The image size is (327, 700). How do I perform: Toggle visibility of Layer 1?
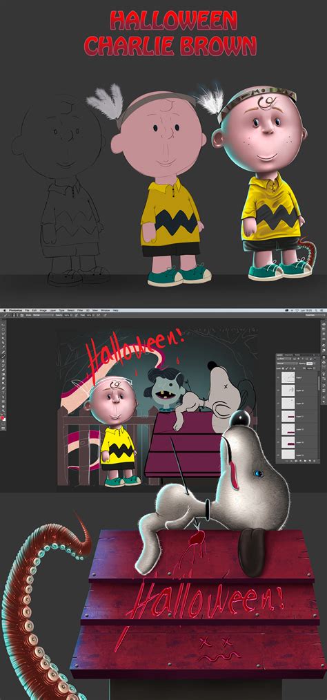(x=278, y=377)
